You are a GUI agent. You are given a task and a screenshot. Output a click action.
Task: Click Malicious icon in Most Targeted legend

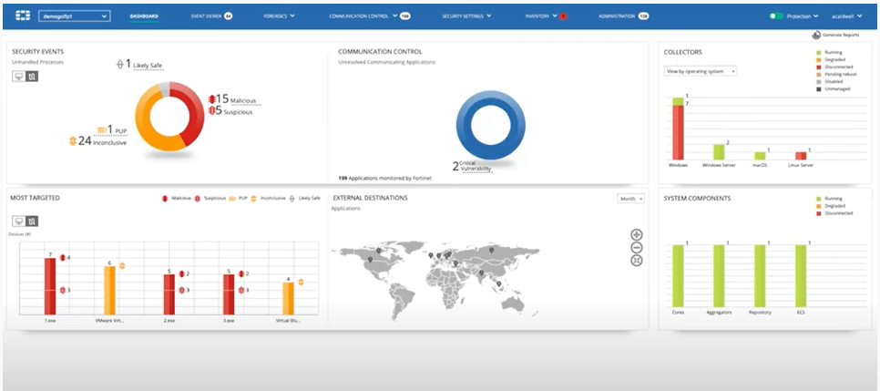tap(165, 199)
